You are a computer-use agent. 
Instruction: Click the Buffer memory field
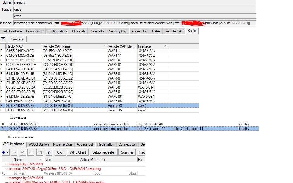(x=135, y=2)
